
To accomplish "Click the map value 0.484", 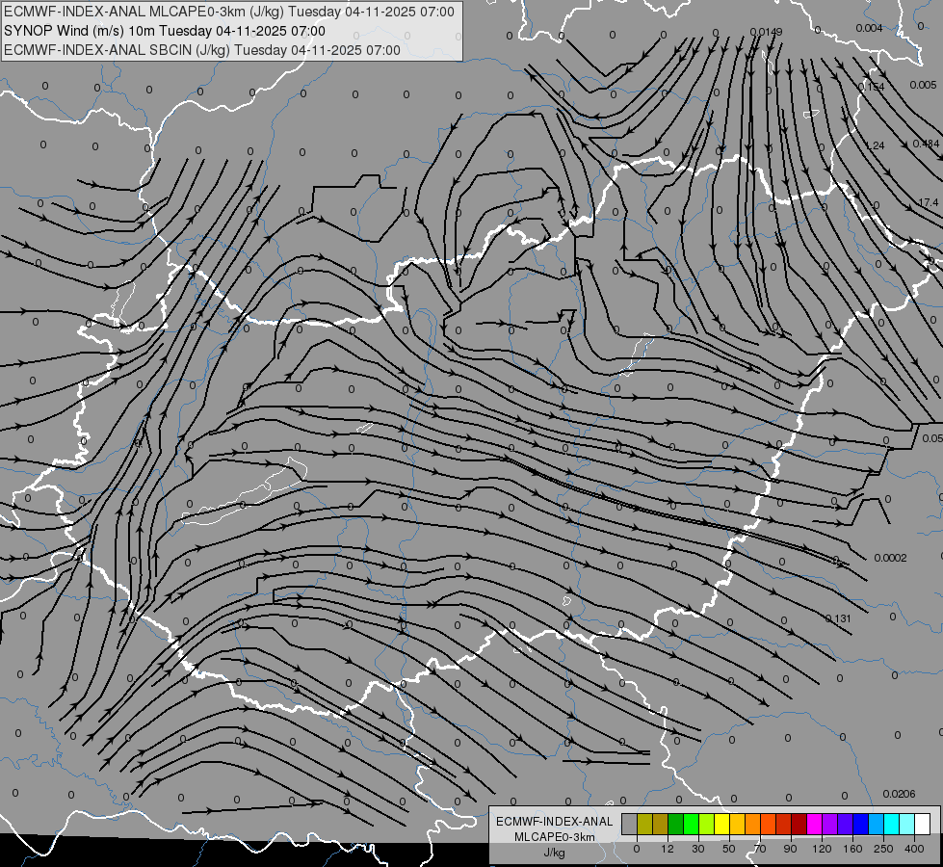I will pos(927,144).
